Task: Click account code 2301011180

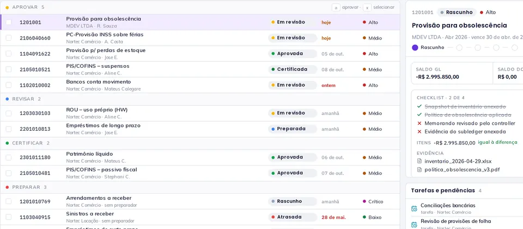Action: point(35,157)
